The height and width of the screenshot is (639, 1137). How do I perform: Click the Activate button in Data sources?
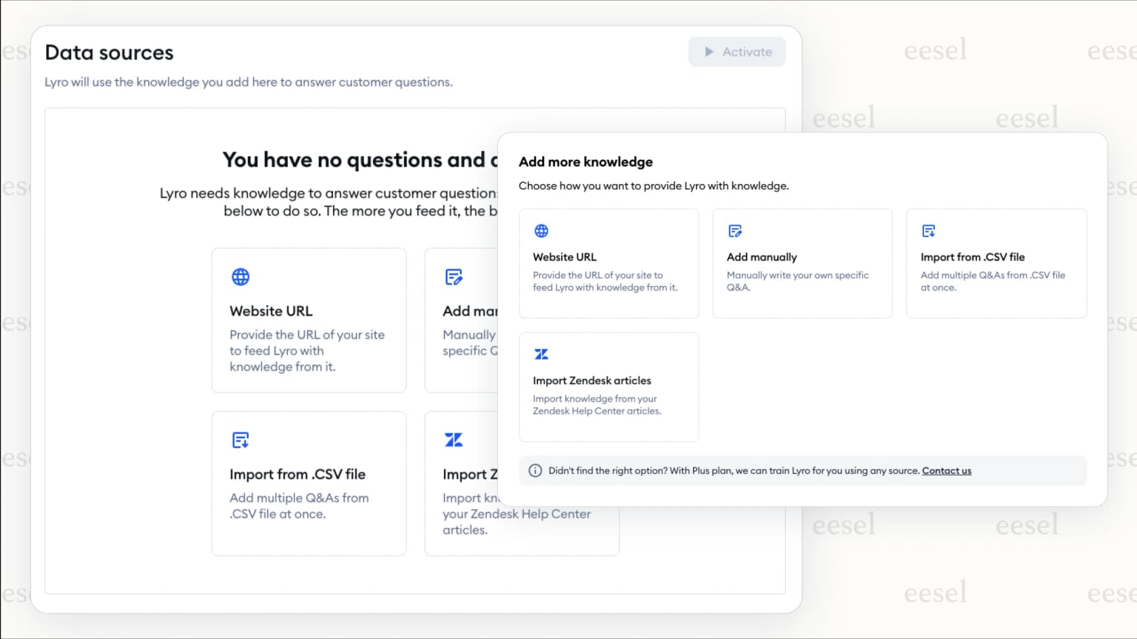[x=736, y=52]
